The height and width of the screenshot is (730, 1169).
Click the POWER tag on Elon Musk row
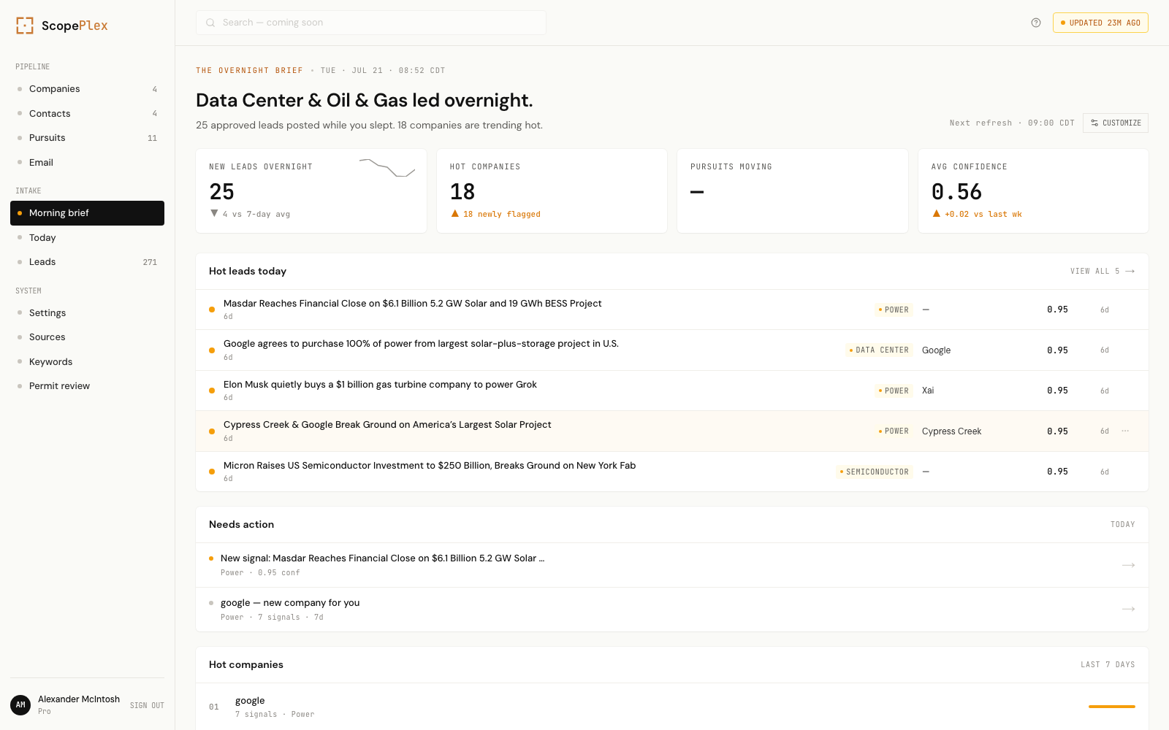(x=894, y=391)
